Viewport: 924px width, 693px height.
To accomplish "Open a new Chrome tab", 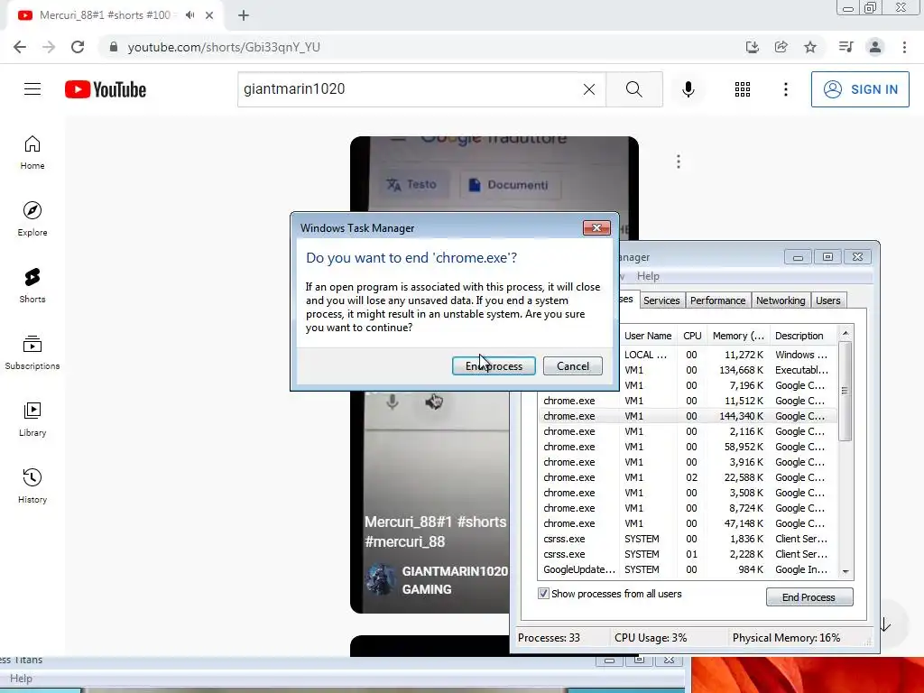I will coord(244,15).
